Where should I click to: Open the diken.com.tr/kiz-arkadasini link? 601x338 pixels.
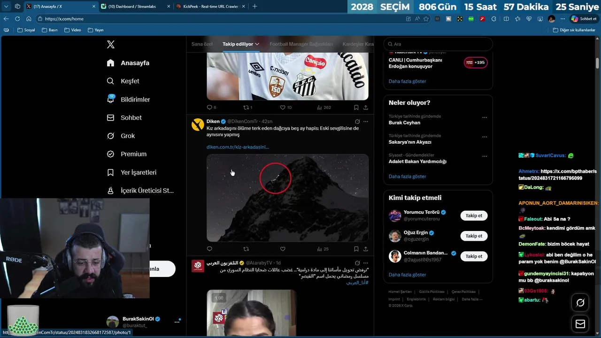coord(238,147)
